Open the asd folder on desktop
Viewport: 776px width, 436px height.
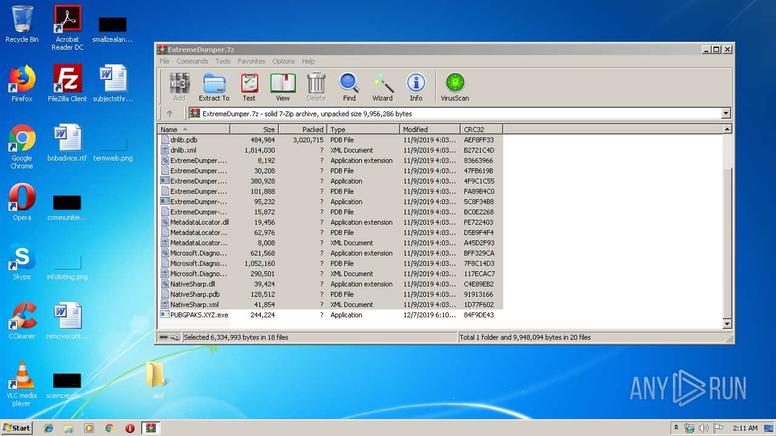(x=156, y=379)
